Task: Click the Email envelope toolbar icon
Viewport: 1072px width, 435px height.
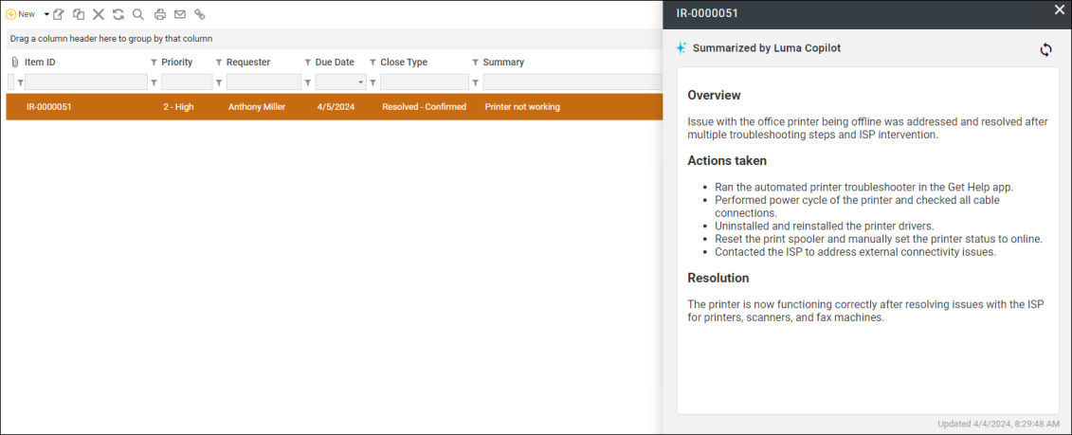Action: (180, 14)
